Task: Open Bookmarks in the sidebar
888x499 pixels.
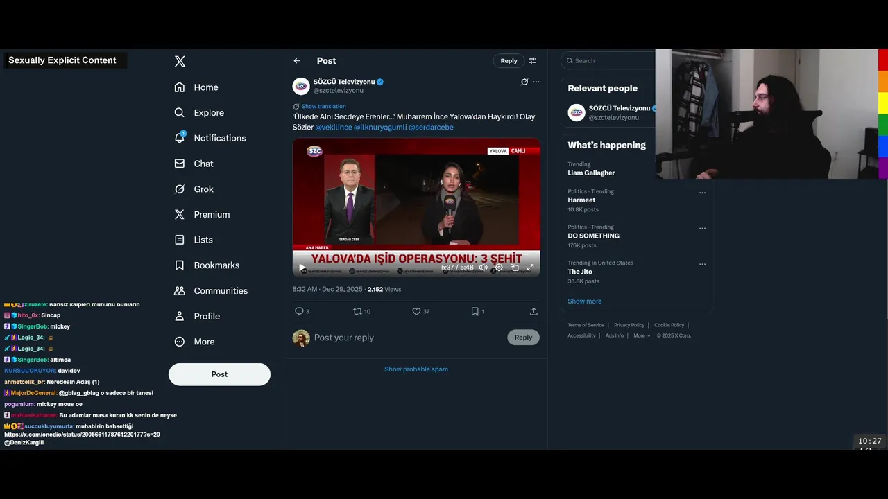Action: point(207,265)
